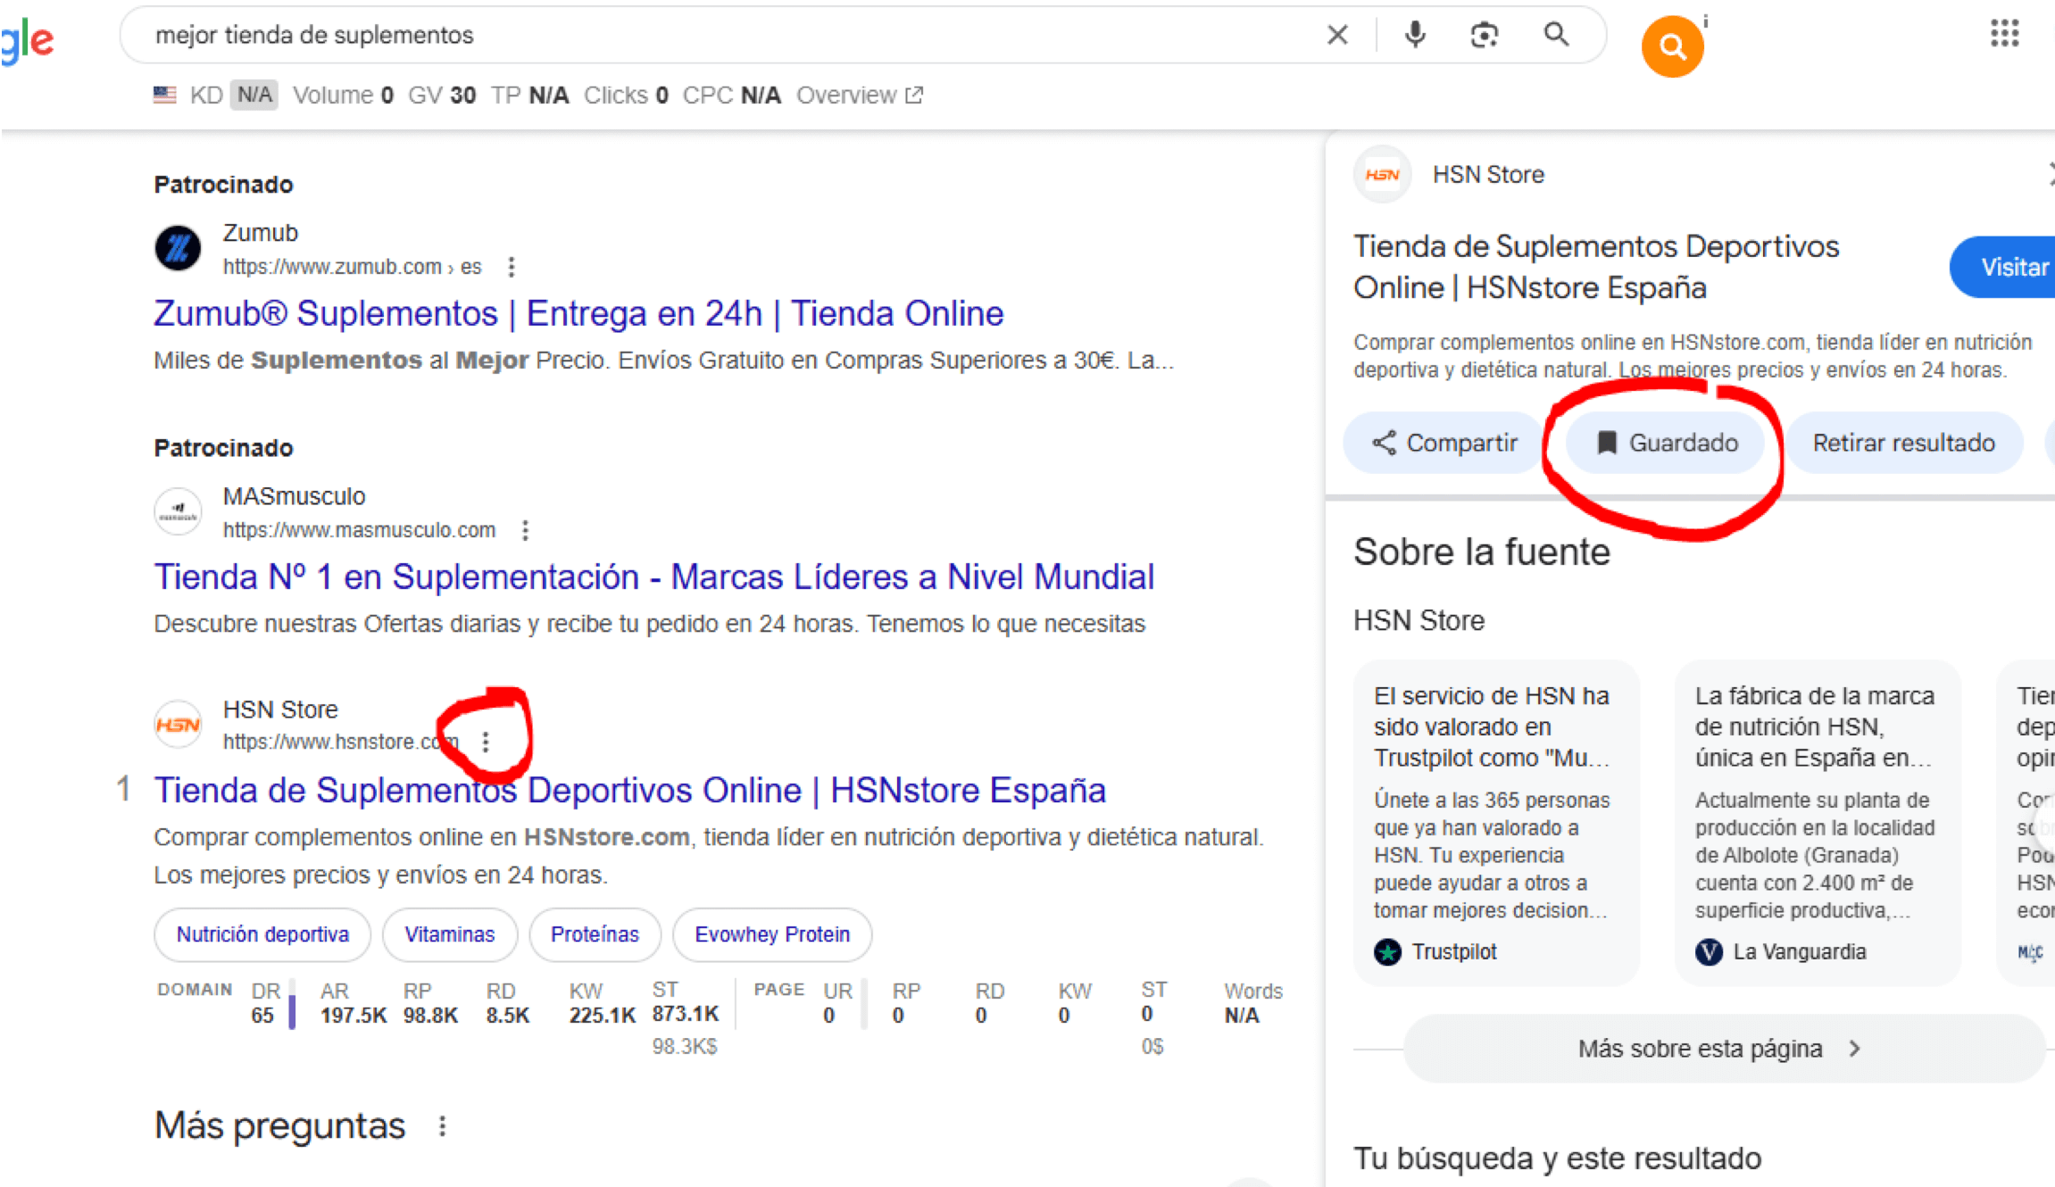Open options beside Más preguntas heading

443,1126
